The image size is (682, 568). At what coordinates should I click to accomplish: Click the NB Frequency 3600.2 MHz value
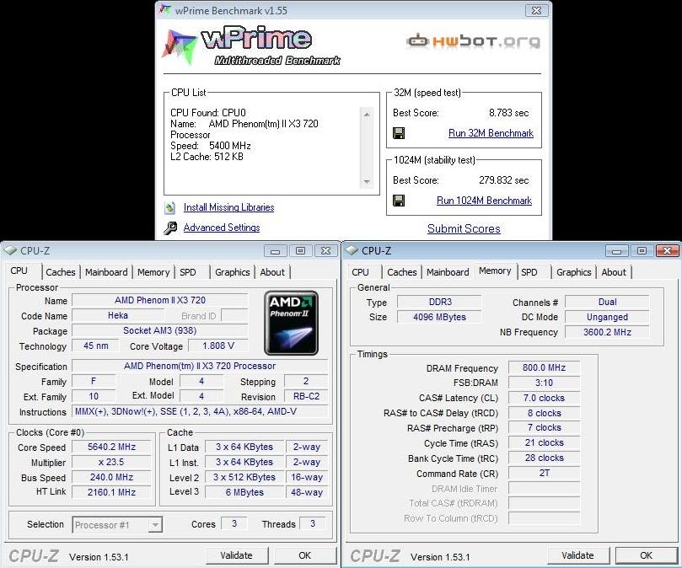pyautogui.click(x=607, y=332)
